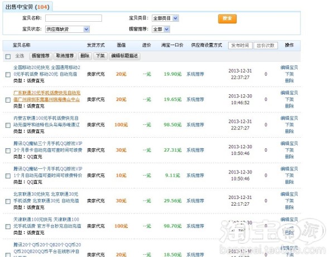Viewport: 329px width, 257px height.
Task: Click 系统推荐 in 天津联通100元 row
Action: [x=195, y=226]
